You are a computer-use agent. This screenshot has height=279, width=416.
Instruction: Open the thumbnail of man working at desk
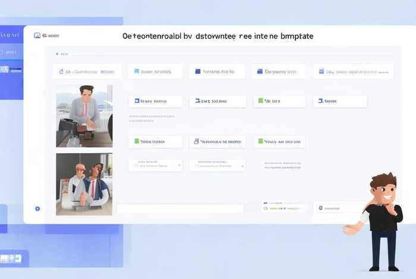point(84,116)
